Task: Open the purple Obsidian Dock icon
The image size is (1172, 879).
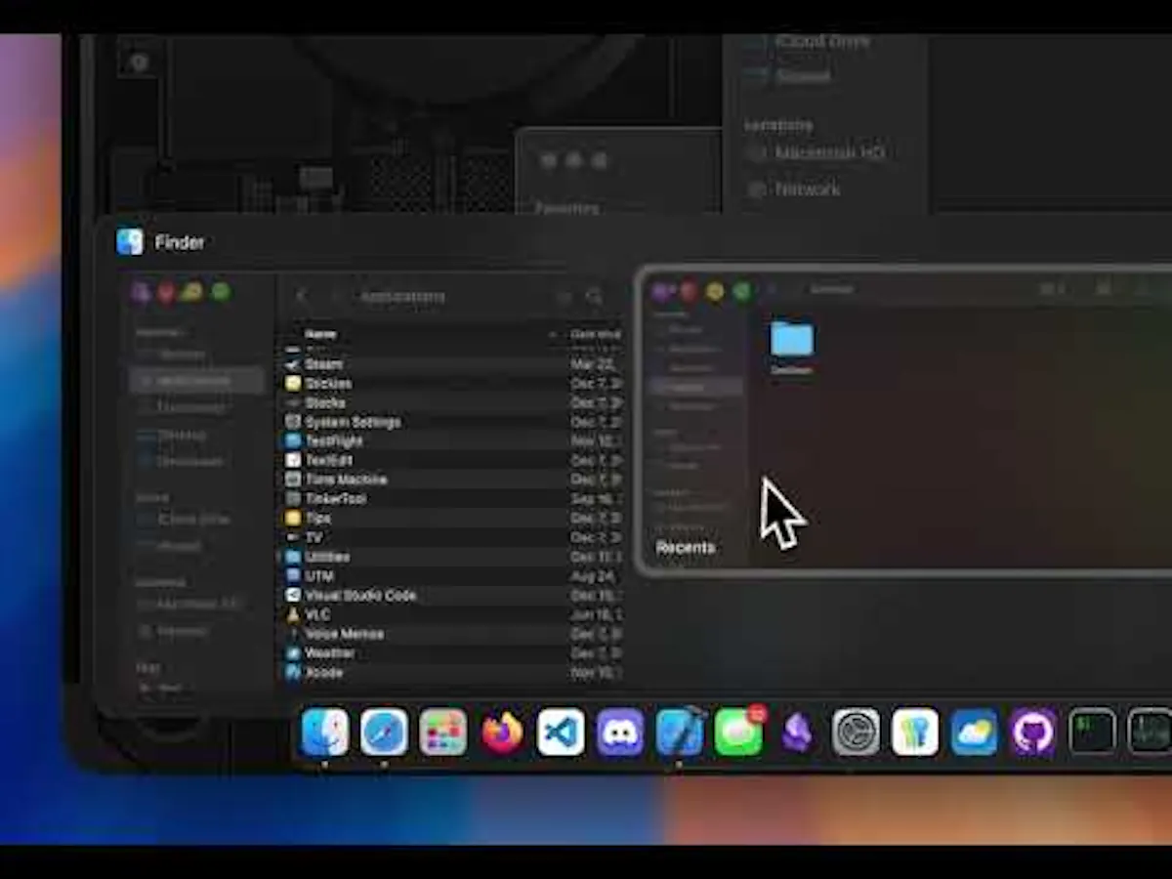Action: click(x=798, y=732)
